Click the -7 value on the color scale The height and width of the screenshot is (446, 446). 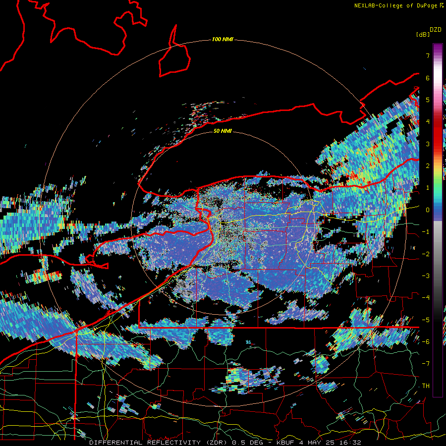pyautogui.click(x=426, y=364)
